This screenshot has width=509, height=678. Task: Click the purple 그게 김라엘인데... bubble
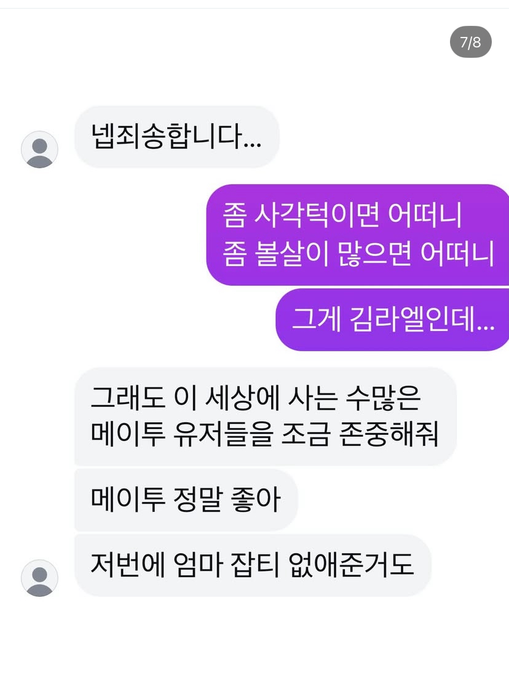tap(392, 319)
